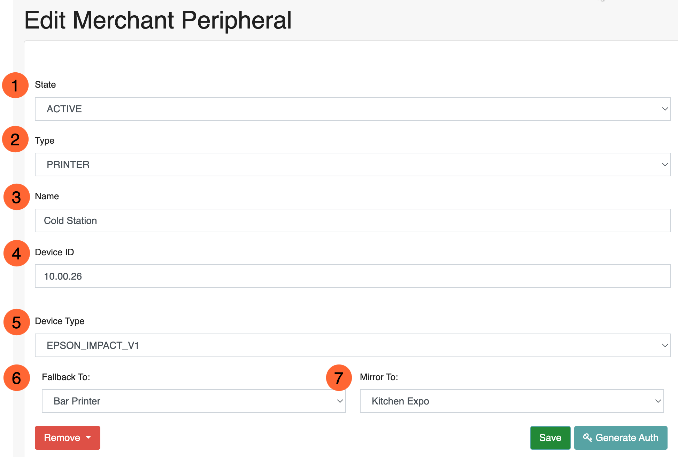Click the orange number 1 marker
The height and width of the screenshot is (457, 678).
15,85
